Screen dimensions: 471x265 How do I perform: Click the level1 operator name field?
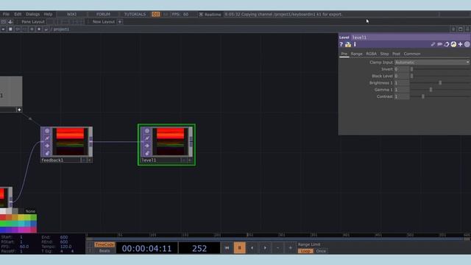(x=411, y=38)
